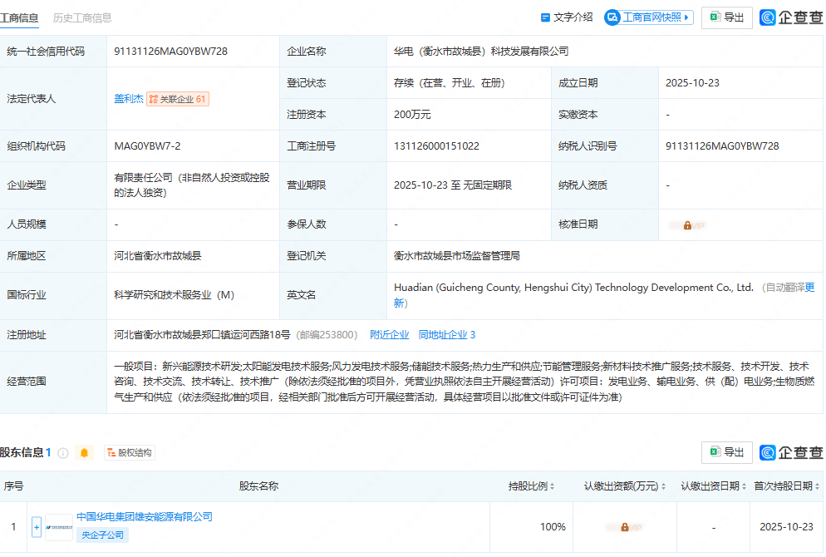Open the 股权结构 equity structure view
Screen dimensions: 826x557
(130, 453)
